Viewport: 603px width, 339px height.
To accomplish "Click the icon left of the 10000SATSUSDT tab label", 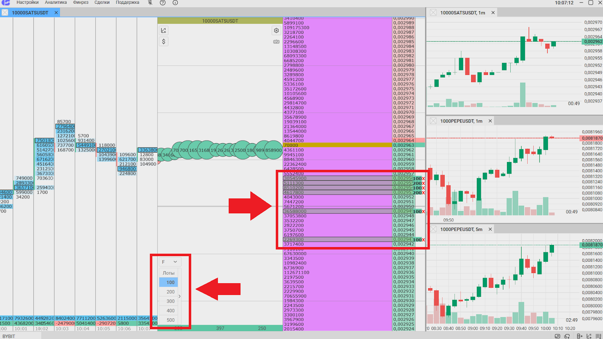I will 5,12.
